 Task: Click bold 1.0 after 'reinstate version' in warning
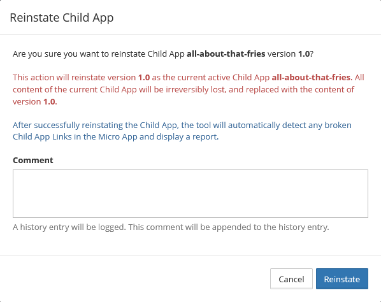(144, 78)
